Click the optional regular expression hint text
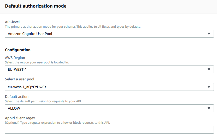The width and height of the screenshot is (217, 137). 57,122
